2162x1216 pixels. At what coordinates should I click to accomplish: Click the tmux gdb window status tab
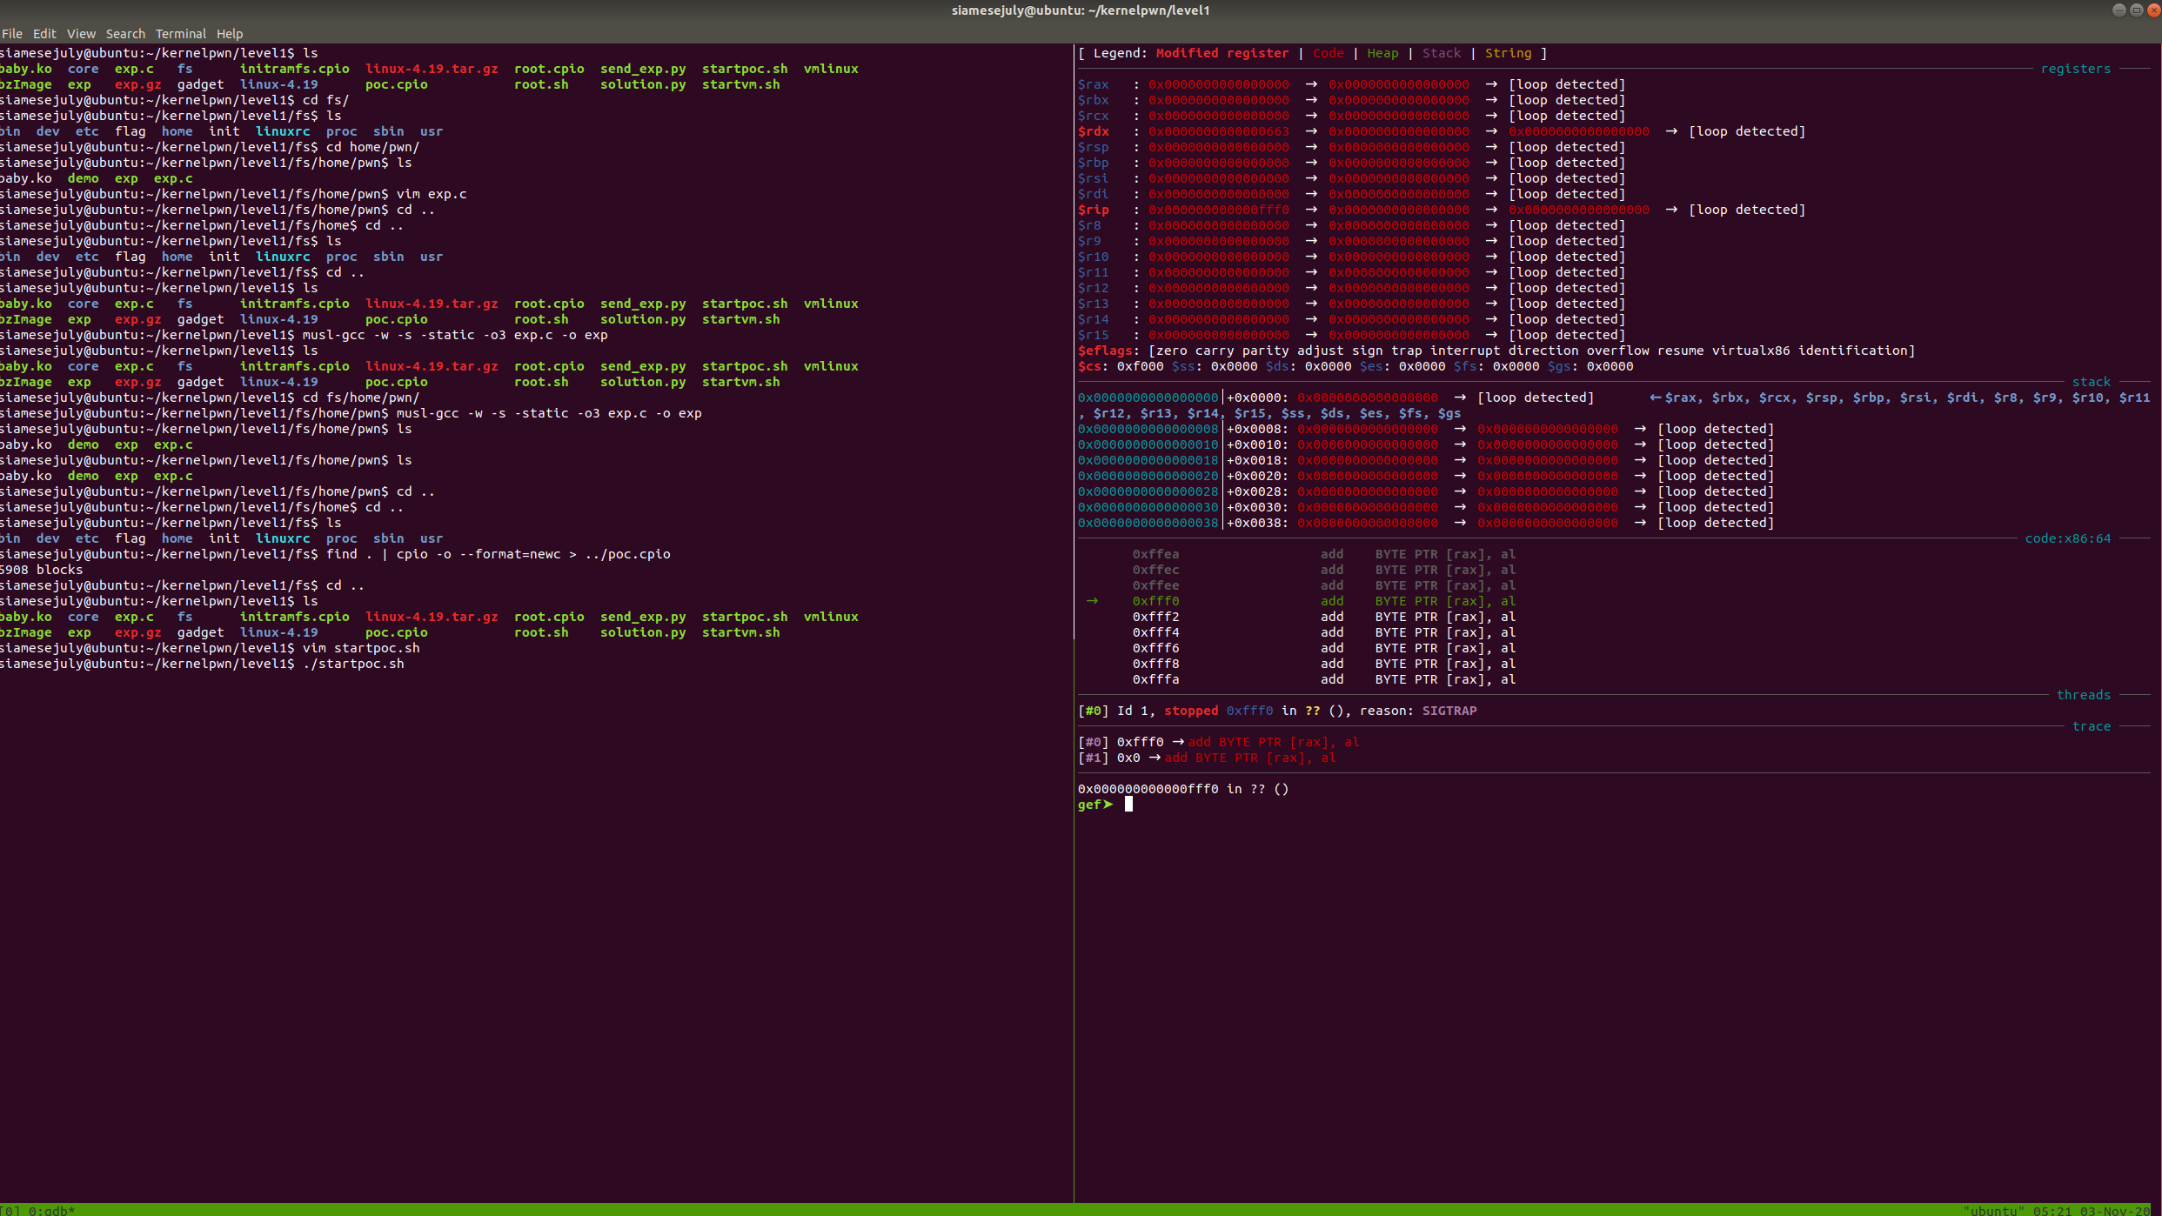tap(50, 1210)
